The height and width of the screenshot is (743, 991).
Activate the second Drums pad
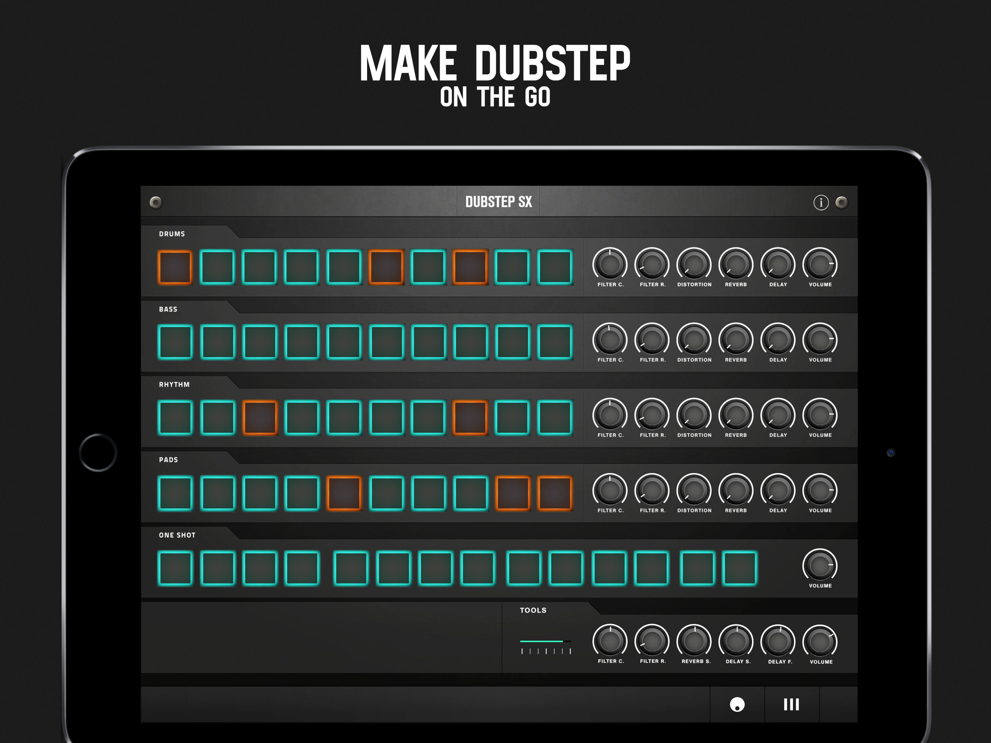click(x=217, y=267)
